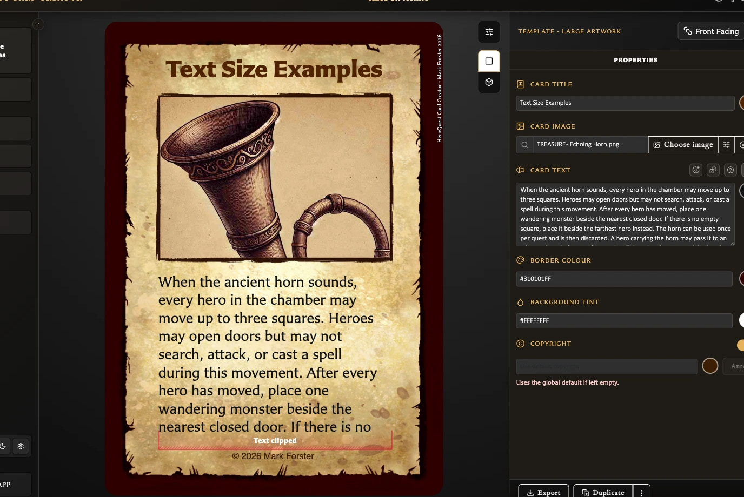Click the © 2026 Mark Forster card footer
744x497 pixels.
273,456
